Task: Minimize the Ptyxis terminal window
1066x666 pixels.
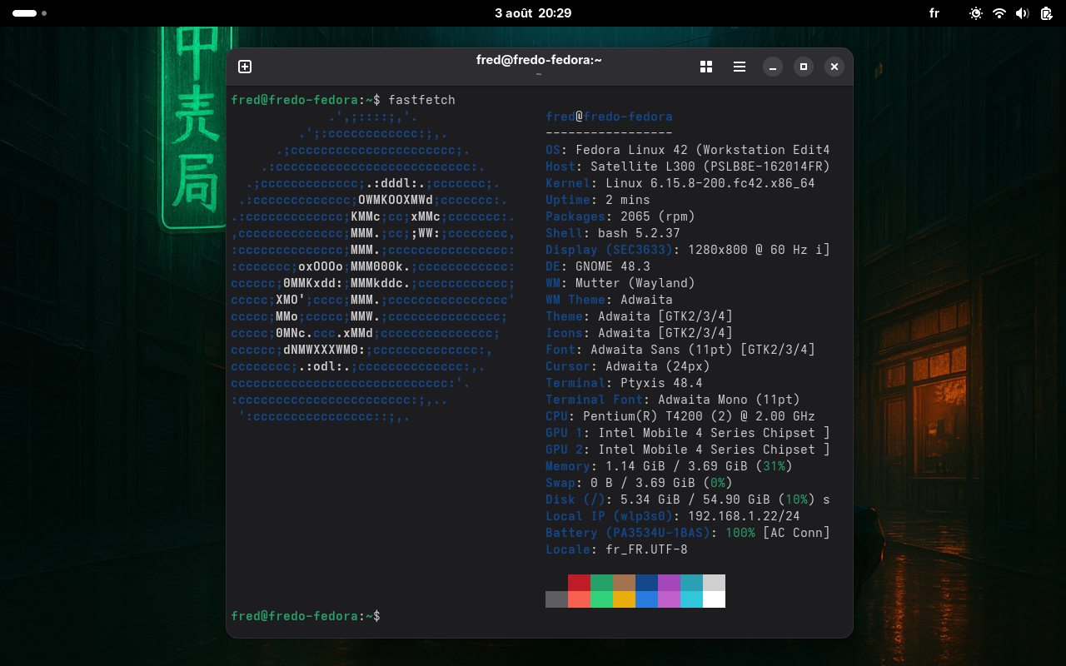Action: (773, 67)
